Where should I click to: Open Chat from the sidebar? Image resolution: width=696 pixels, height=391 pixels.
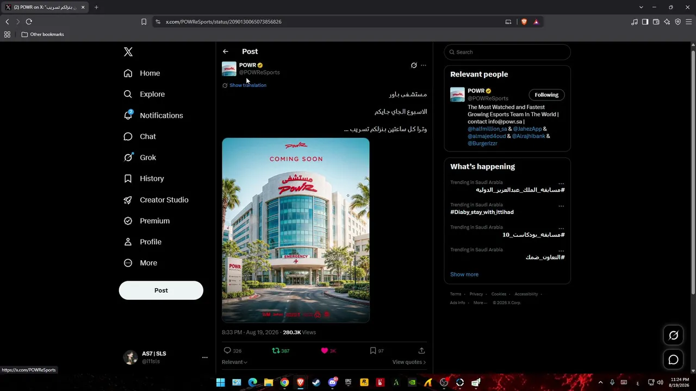click(140, 137)
